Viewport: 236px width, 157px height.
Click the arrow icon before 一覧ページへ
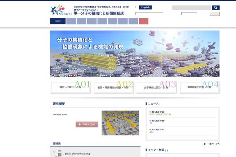[x=205, y=144]
